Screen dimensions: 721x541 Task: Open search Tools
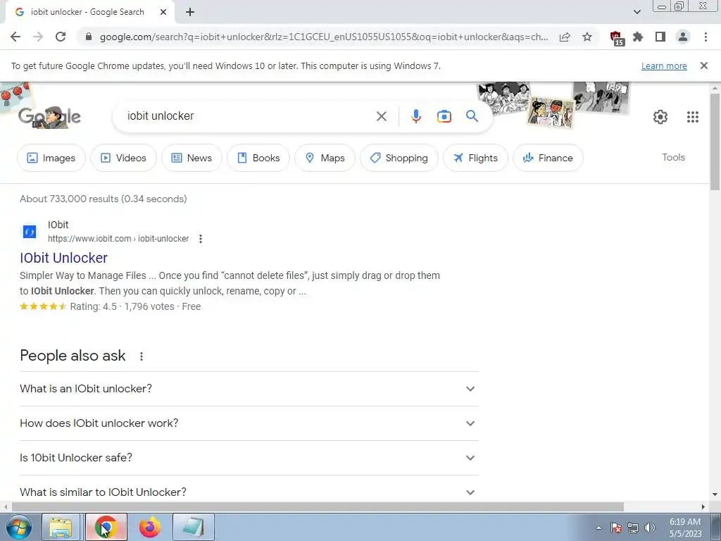tap(673, 157)
